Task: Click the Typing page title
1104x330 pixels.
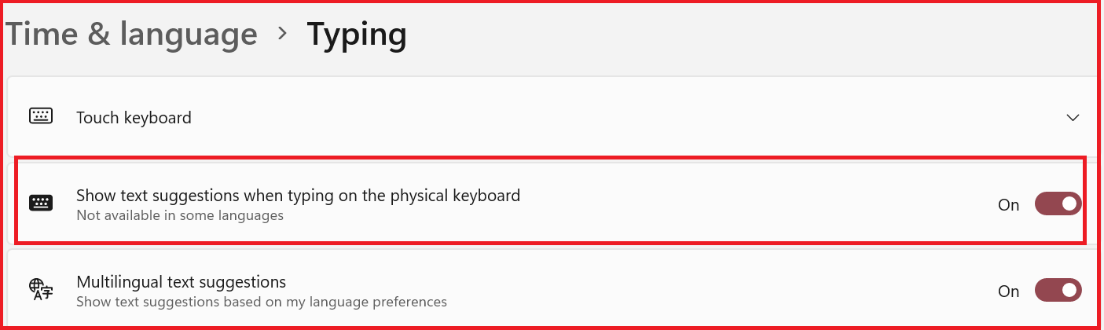Action: [357, 34]
